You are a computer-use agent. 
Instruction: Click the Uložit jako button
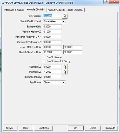[44, 128]
